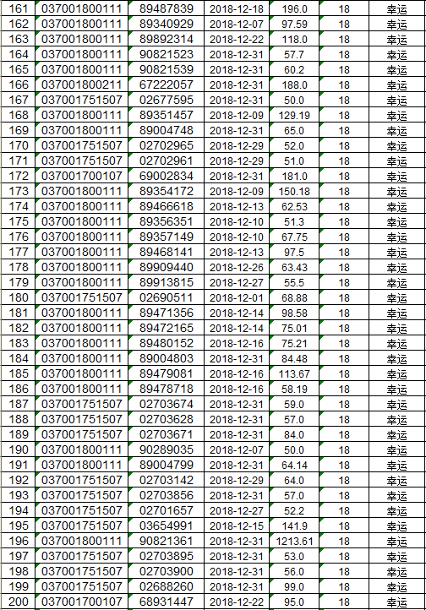This screenshot has height=610, width=426.
Task: Select the amount cell 1213.61
Action: (x=294, y=541)
